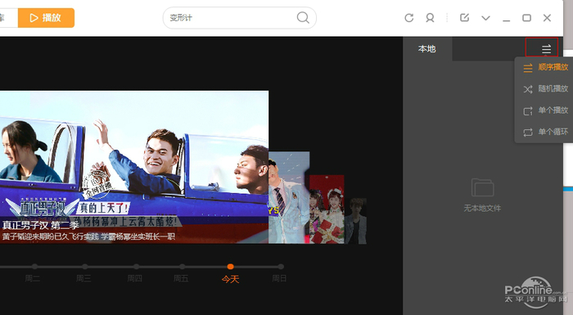Viewport: 573px width, 315px height.
Task: Expand the top bar chevron menu
Action: coord(485,18)
